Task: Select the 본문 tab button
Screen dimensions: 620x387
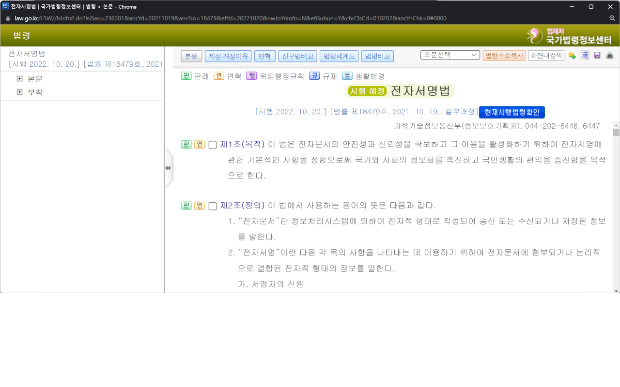Action: point(191,56)
